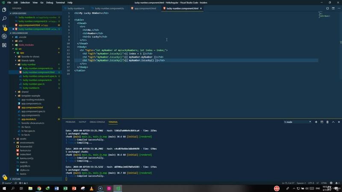Viewport: 342px width, 192px height.
Task: Split the terminal panel
Action: click(x=322, y=122)
